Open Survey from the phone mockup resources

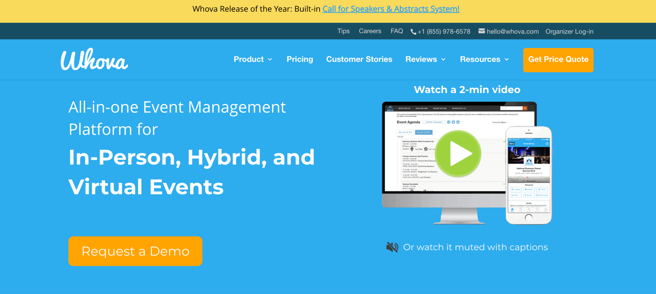529,195
